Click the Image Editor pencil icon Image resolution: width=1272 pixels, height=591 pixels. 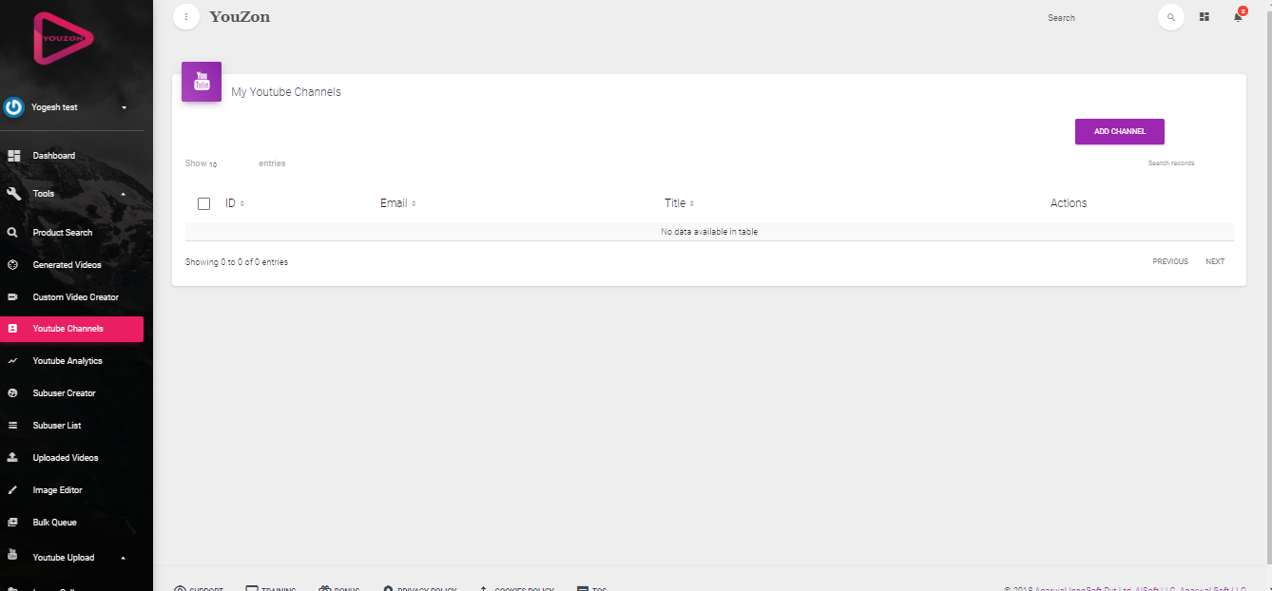click(12, 490)
